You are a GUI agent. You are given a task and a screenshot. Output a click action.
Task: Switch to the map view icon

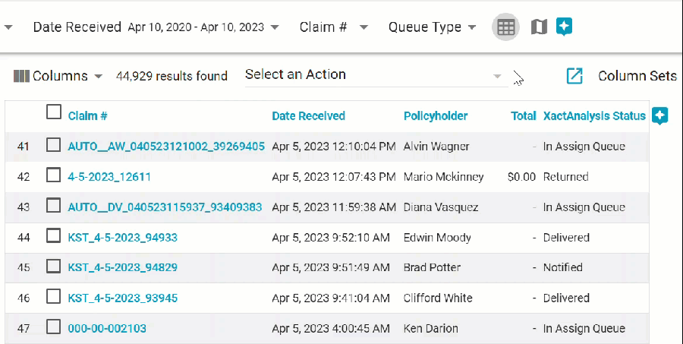539,27
